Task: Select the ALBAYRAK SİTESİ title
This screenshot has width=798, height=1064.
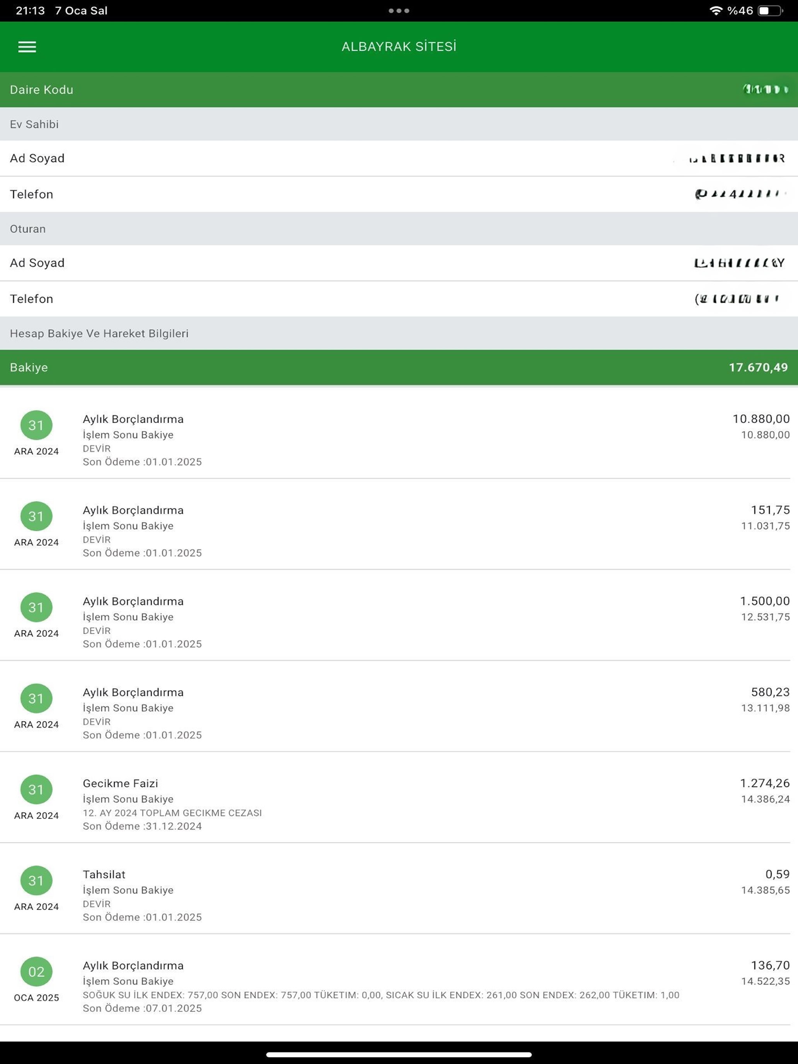Action: 399,47
